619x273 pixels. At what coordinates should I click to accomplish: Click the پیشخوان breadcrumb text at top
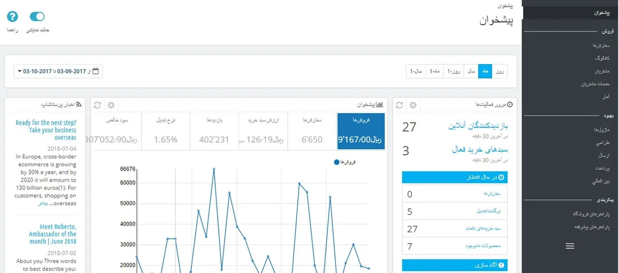coord(505,6)
